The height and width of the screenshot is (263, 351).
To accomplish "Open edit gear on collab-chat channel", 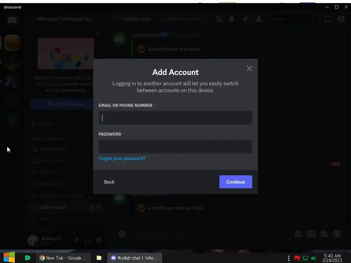I will point(99,207).
